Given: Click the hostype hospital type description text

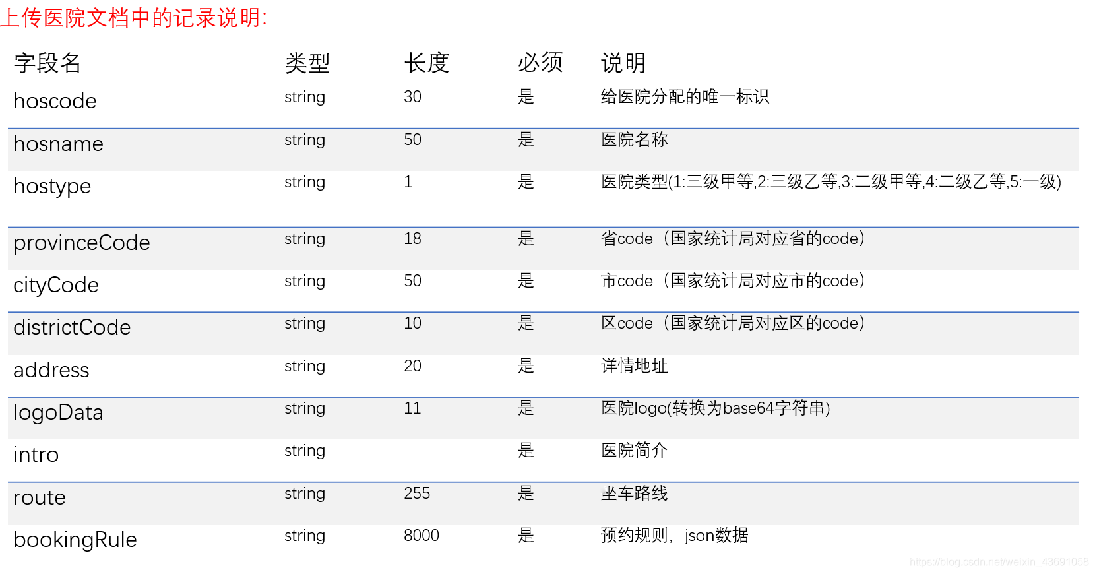Looking at the screenshot, I should (x=830, y=182).
